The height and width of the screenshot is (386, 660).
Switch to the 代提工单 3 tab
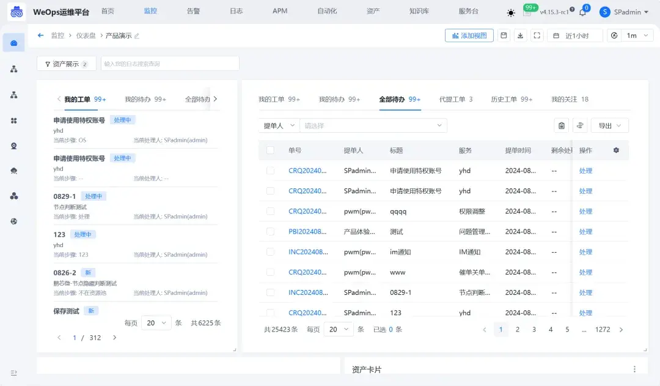pos(455,99)
